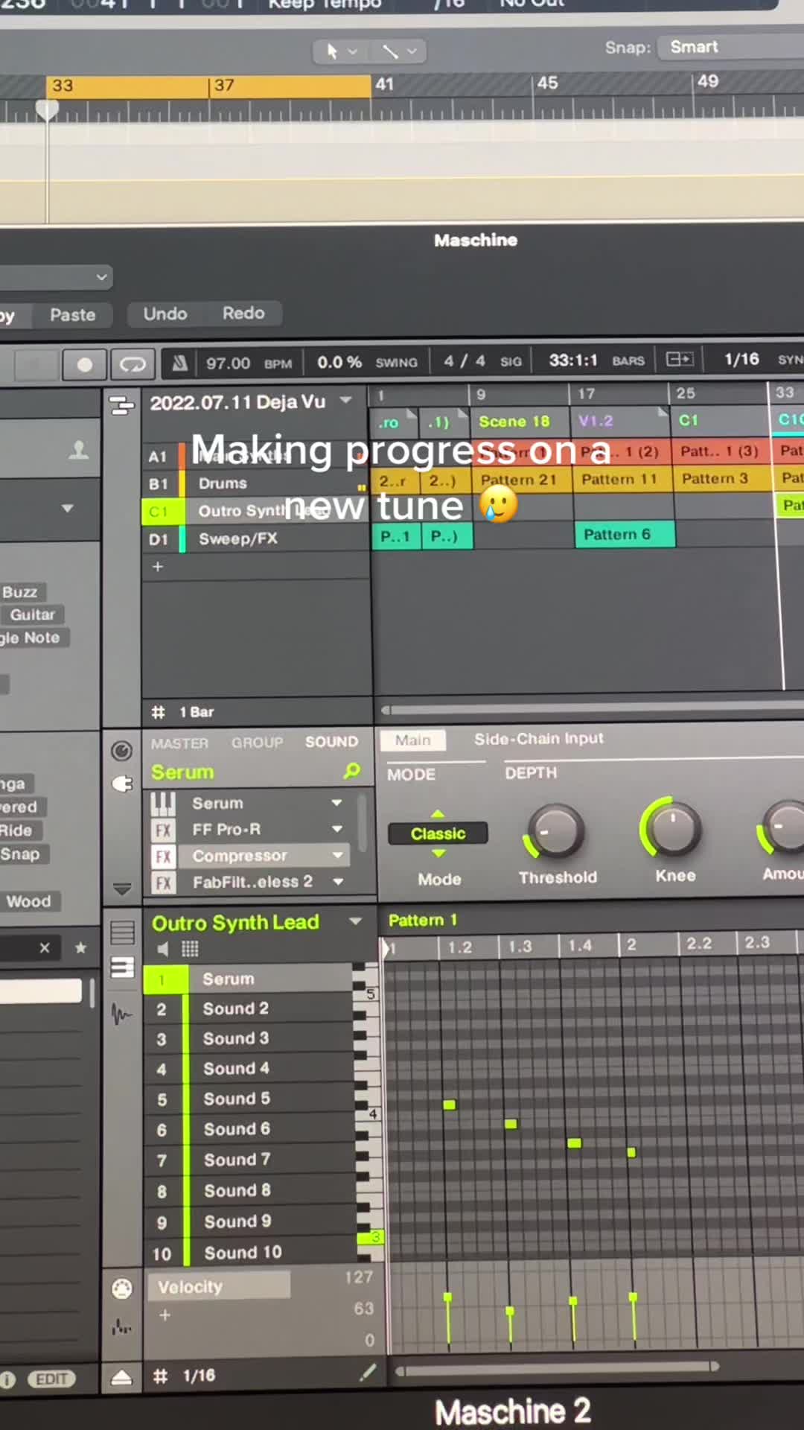Expand the Compressor plug-in dropdown arrow
Screen dimensions: 804x1430
(338, 856)
